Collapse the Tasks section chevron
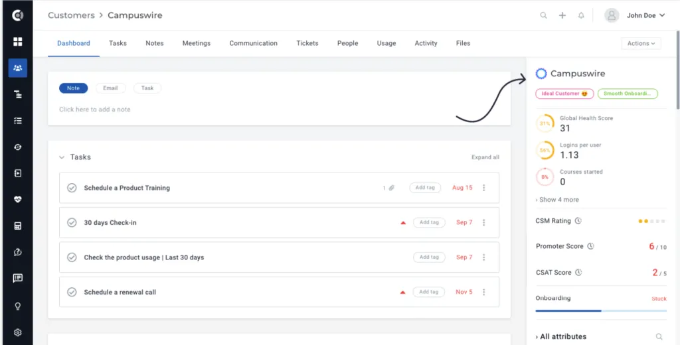Image resolution: width=680 pixels, height=345 pixels. tap(62, 157)
